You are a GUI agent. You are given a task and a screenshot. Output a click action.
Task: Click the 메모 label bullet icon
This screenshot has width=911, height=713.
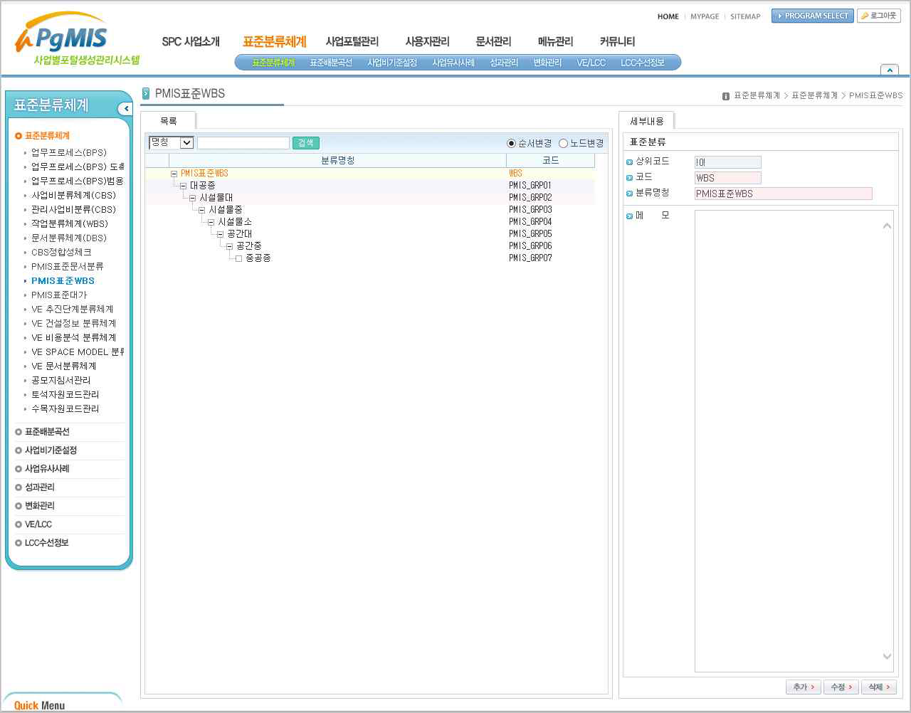coord(629,216)
